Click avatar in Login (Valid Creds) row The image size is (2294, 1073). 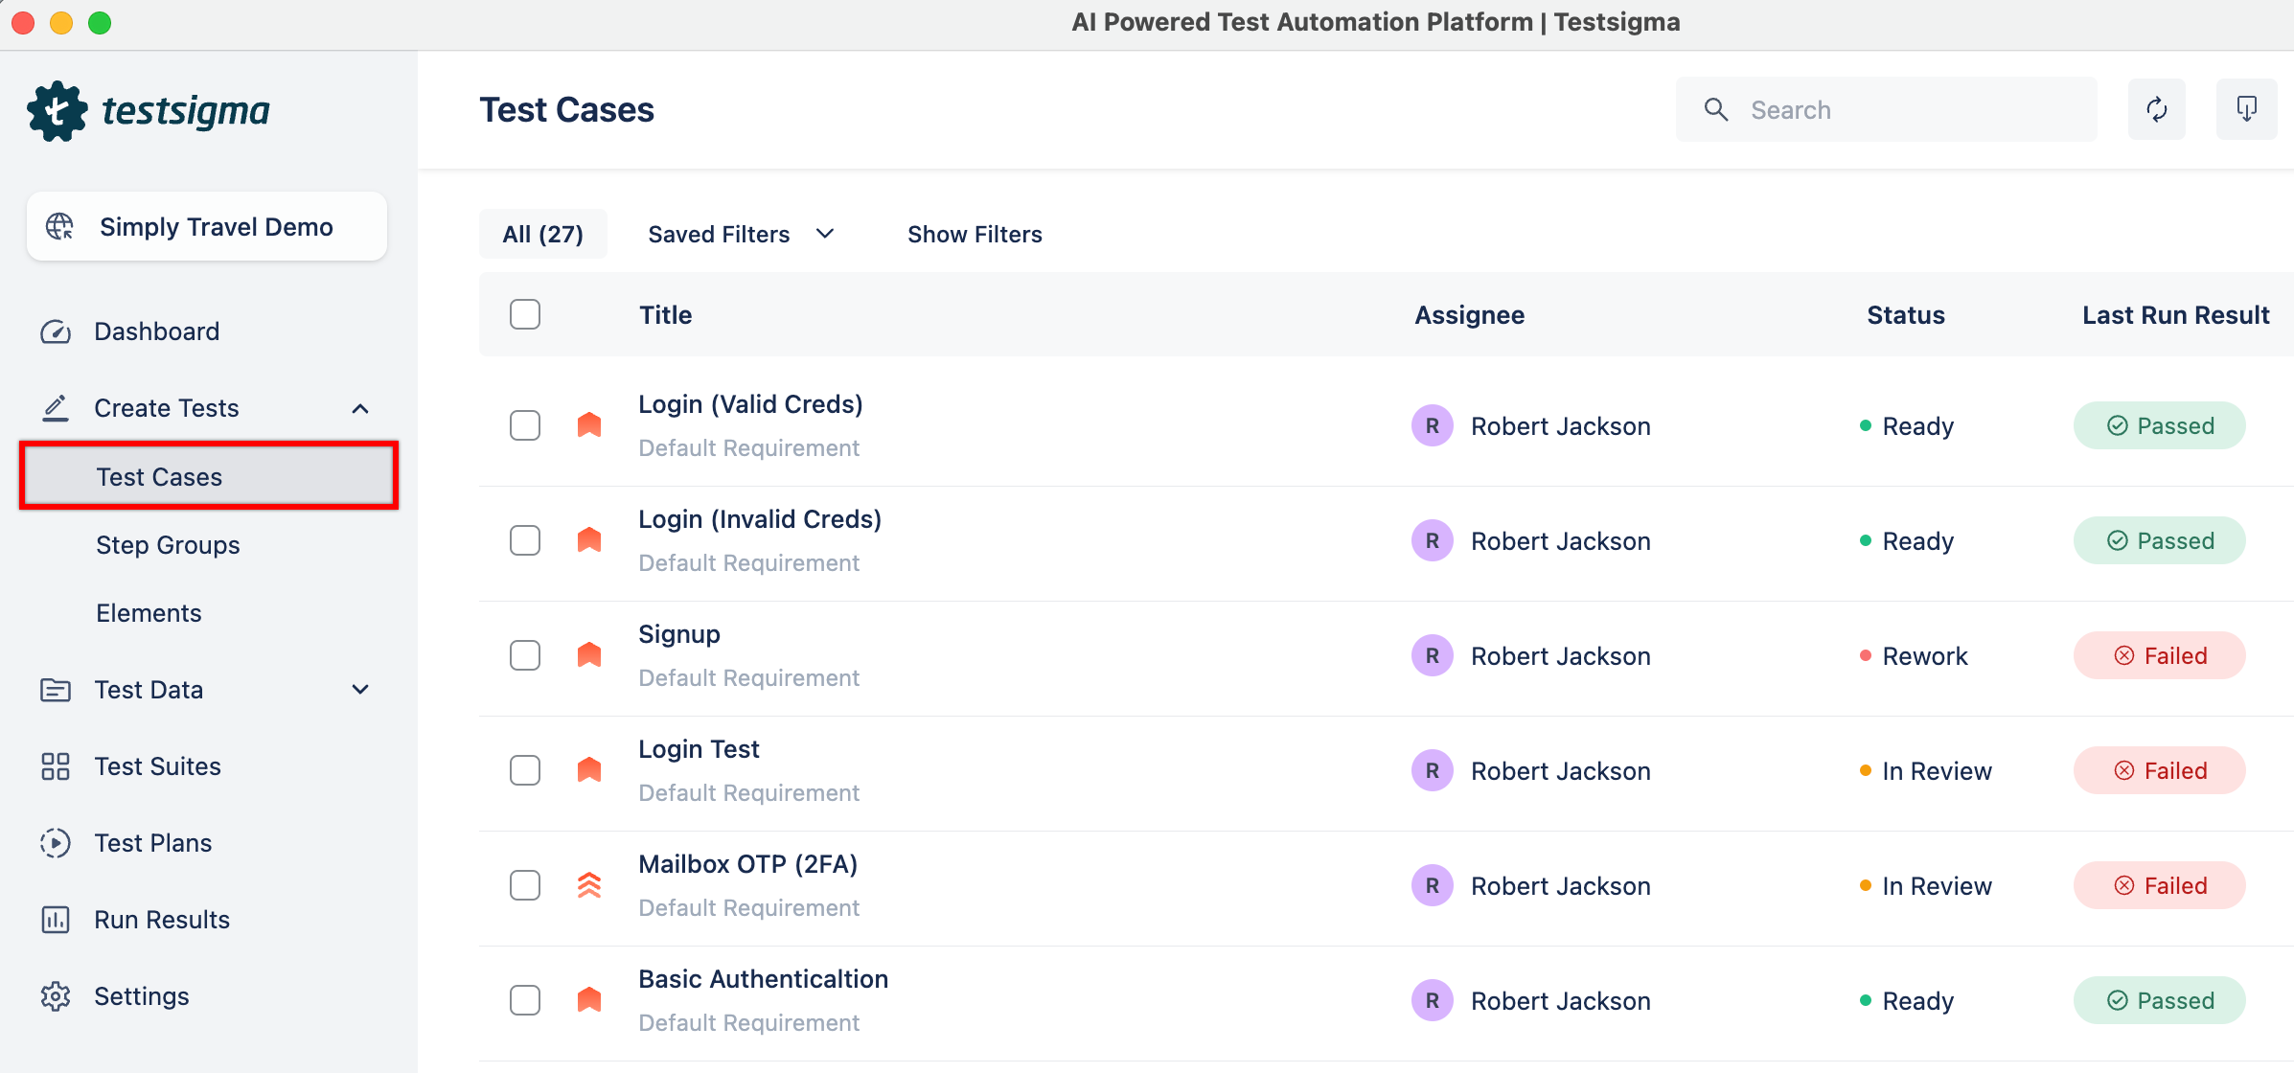click(x=1433, y=425)
